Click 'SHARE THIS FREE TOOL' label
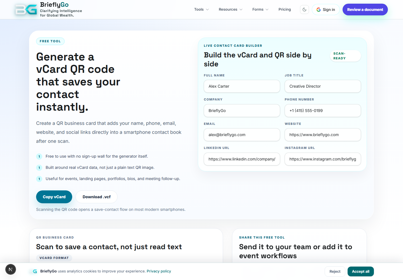 pyautogui.click(x=262, y=237)
